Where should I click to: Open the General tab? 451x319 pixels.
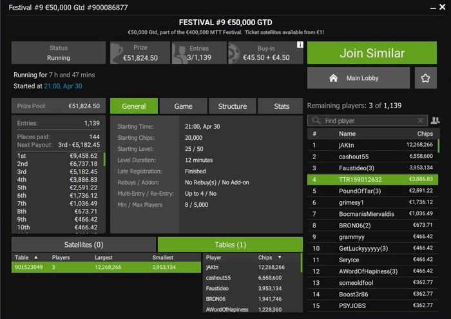[x=134, y=106]
